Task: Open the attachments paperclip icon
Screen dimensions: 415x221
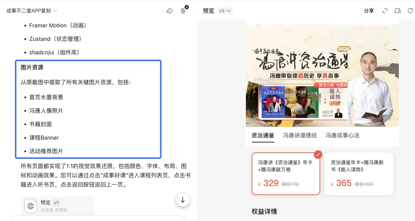Action: (x=183, y=11)
